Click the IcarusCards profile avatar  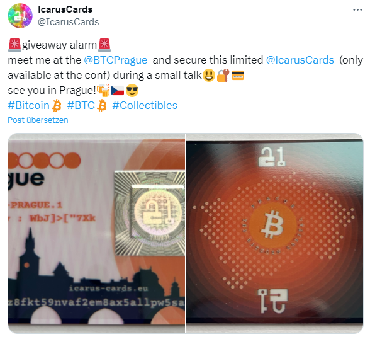click(x=20, y=16)
